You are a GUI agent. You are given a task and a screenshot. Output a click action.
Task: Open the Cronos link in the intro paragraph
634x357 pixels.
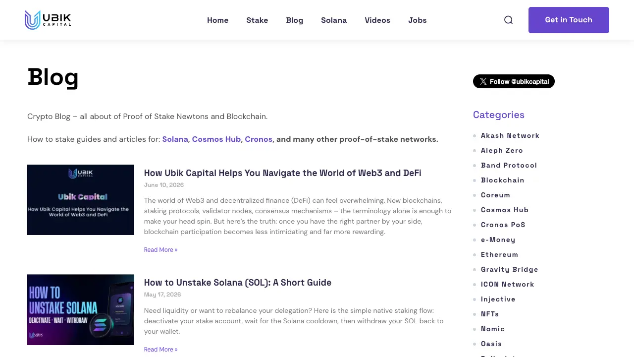[259, 139]
